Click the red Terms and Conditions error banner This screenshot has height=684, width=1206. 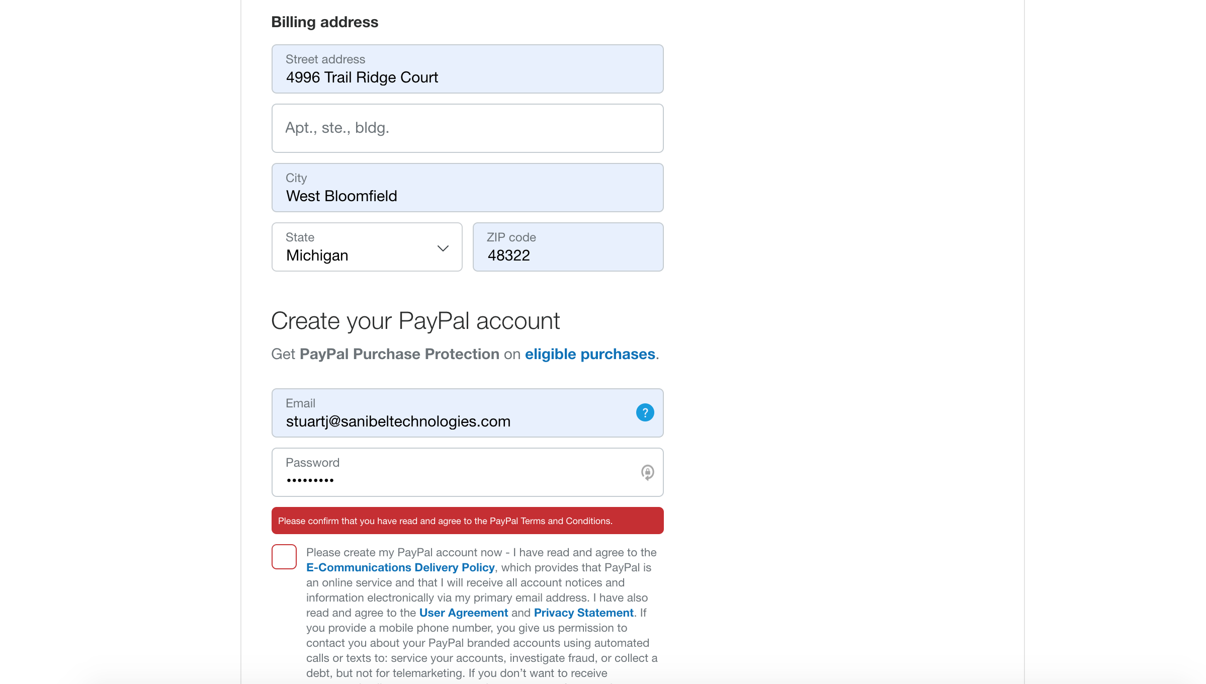tap(467, 521)
